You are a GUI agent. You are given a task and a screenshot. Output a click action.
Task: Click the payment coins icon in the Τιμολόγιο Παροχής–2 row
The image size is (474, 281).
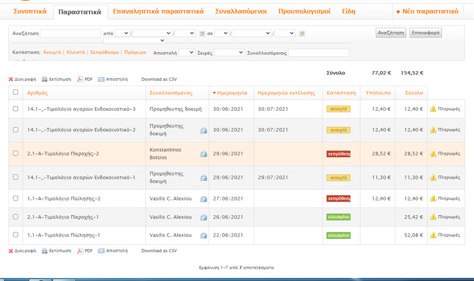[x=433, y=154]
